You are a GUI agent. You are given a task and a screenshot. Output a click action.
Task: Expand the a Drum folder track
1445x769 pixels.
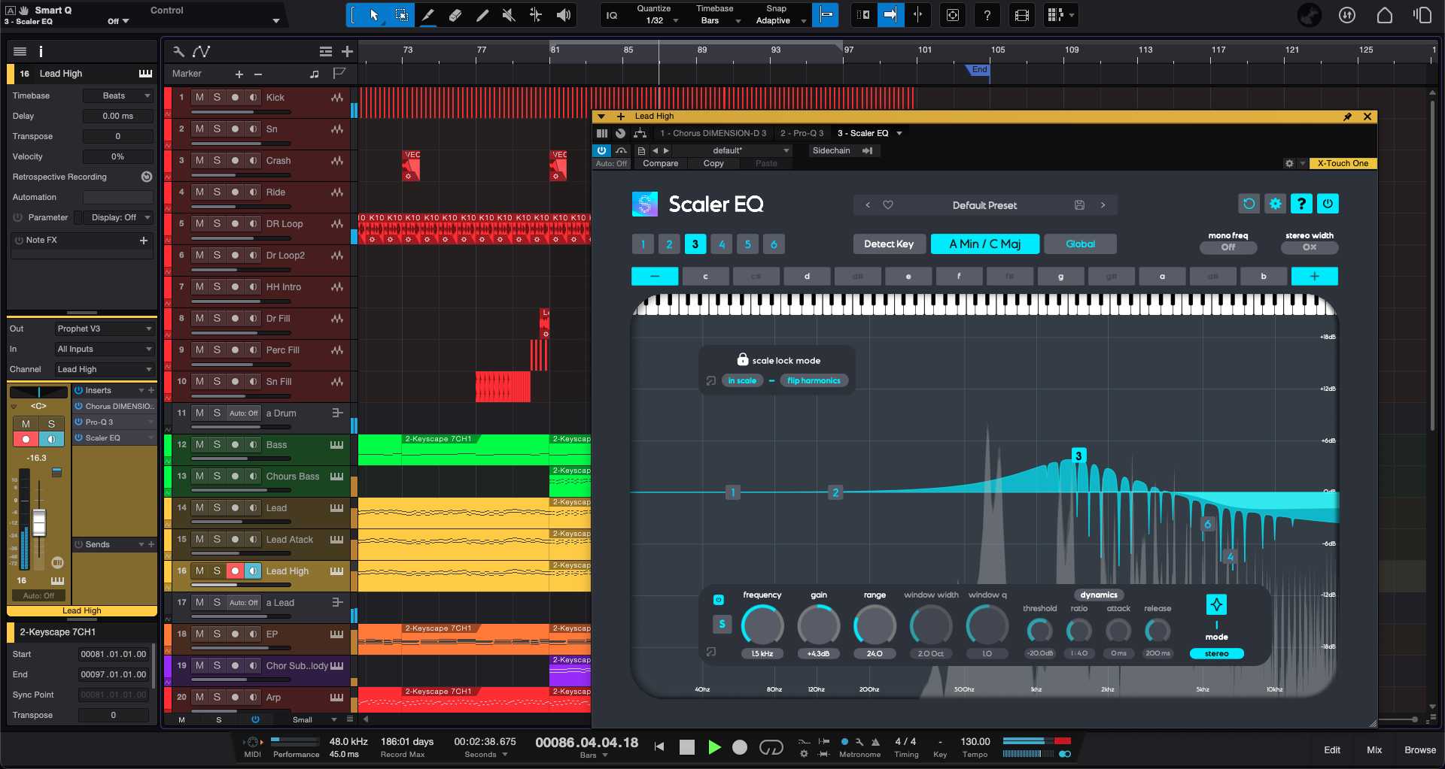coord(337,413)
